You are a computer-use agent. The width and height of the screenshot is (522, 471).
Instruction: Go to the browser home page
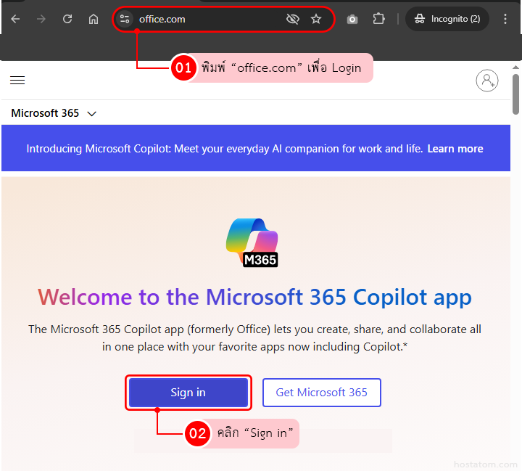click(94, 20)
